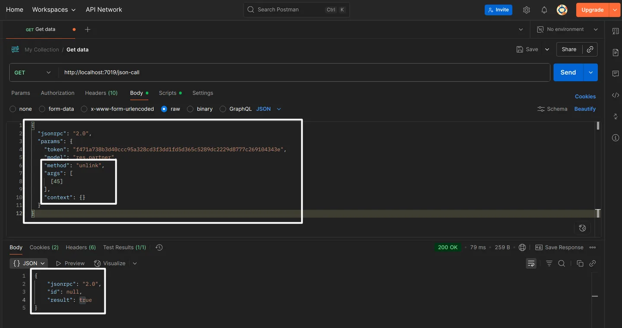Open response more options ellipsis
The width and height of the screenshot is (622, 328).
593,247
